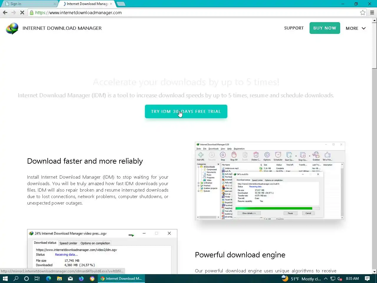The height and width of the screenshot is (283, 377).
Task: Open the Windows Start menu
Action: [5, 279]
